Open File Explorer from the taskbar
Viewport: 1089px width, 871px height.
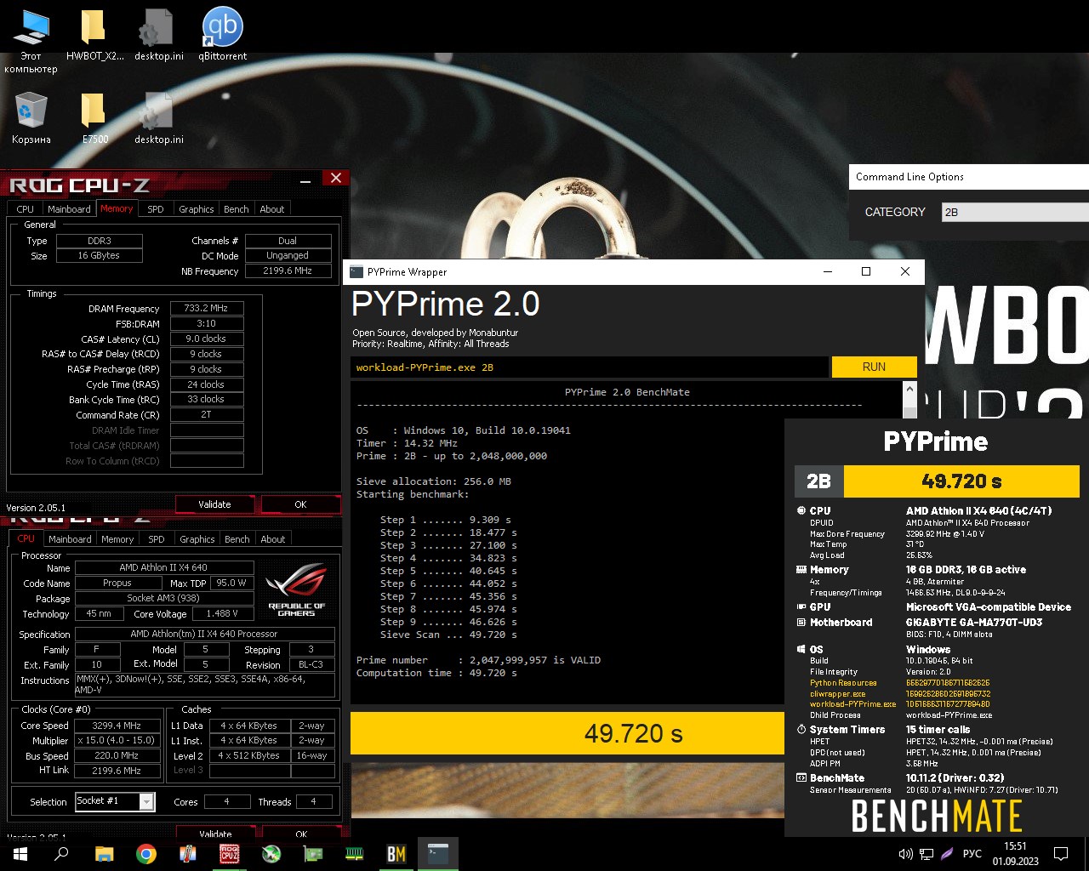104,854
